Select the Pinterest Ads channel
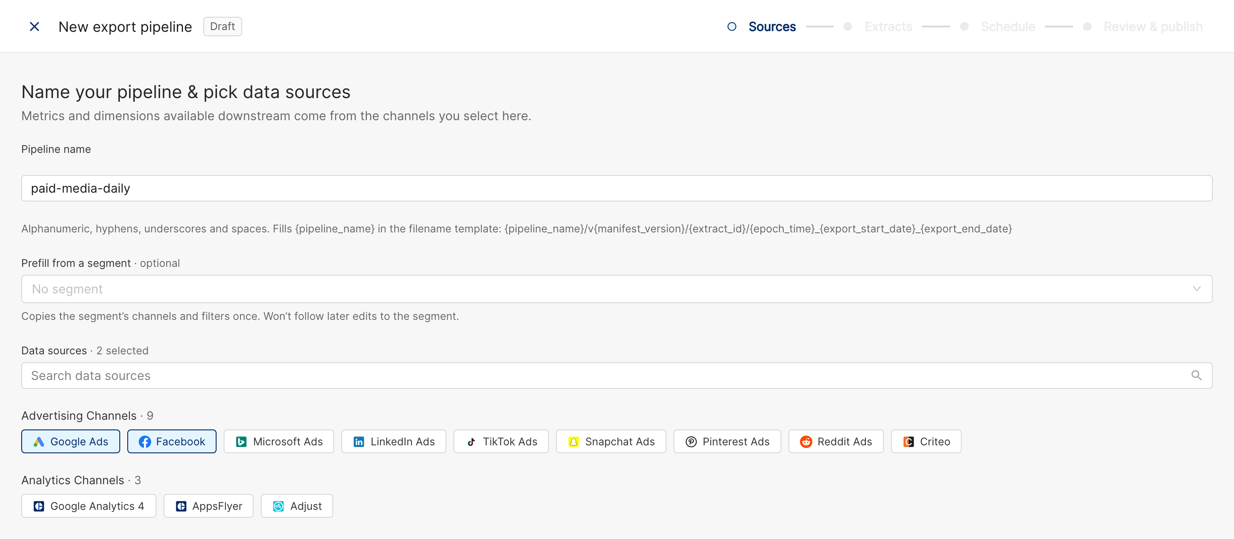The height and width of the screenshot is (539, 1234). (727, 441)
